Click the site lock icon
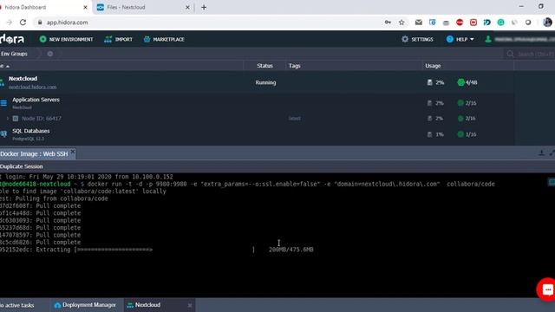555x312 pixels. coord(40,23)
